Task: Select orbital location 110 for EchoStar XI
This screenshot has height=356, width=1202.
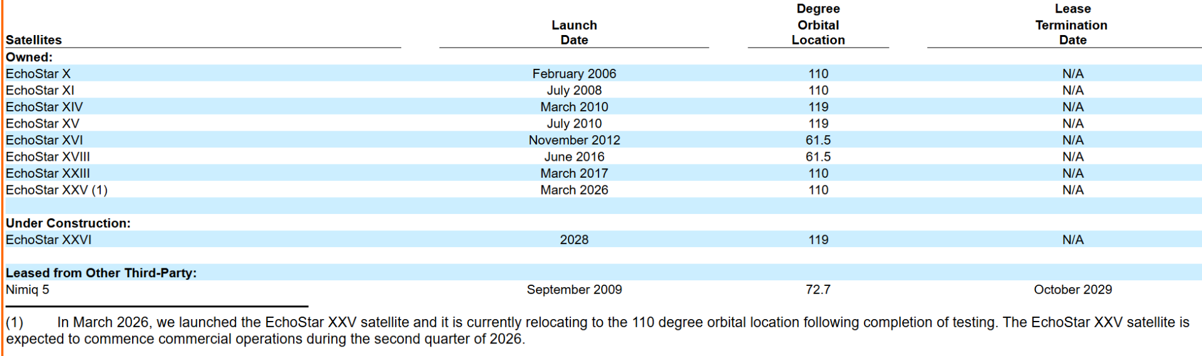Action: pyautogui.click(x=818, y=90)
